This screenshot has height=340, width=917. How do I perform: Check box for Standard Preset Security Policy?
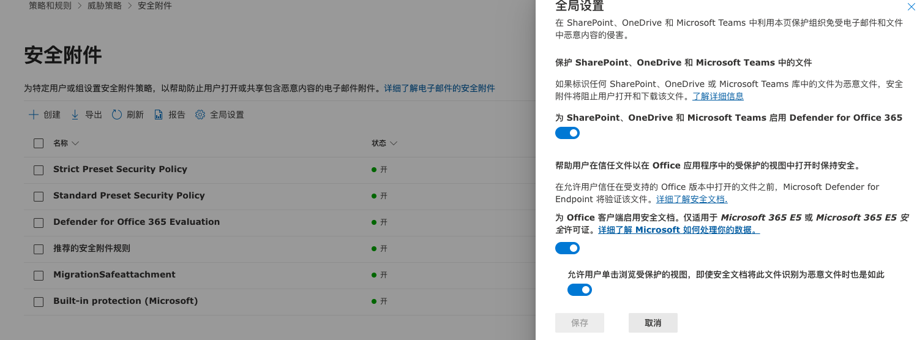[x=39, y=197]
